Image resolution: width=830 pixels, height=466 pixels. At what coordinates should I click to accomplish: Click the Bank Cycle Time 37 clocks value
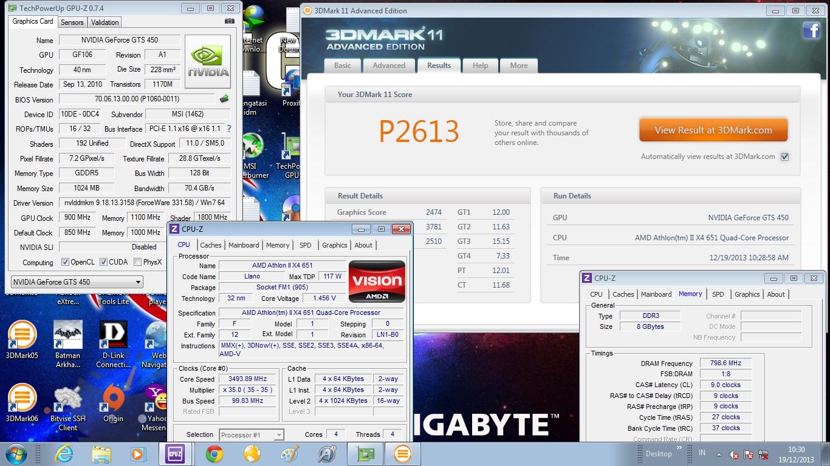pyautogui.click(x=725, y=428)
